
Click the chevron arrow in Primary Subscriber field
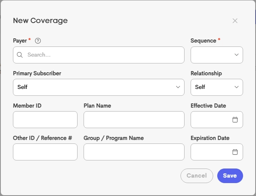click(178, 87)
